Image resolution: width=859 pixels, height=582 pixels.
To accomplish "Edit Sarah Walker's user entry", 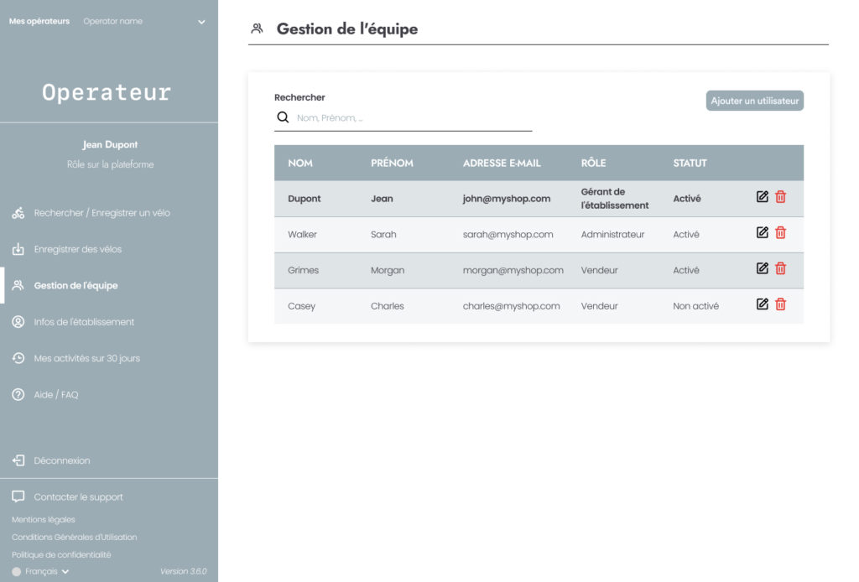I will coord(762,232).
